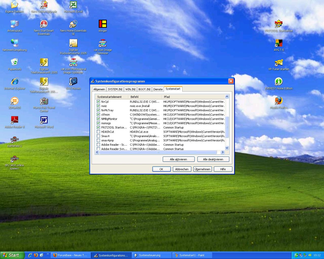This screenshot has width=324, height=259.
Task: Open the BOOT.INI tab
Action: point(145,89)
